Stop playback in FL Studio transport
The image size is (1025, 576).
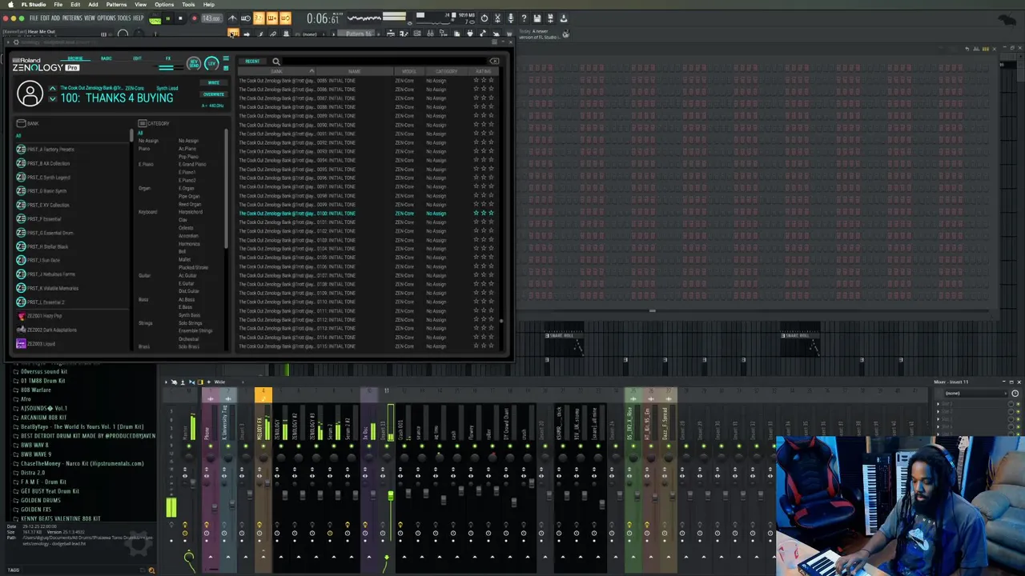pyautogui.click(x=180, y=18)
